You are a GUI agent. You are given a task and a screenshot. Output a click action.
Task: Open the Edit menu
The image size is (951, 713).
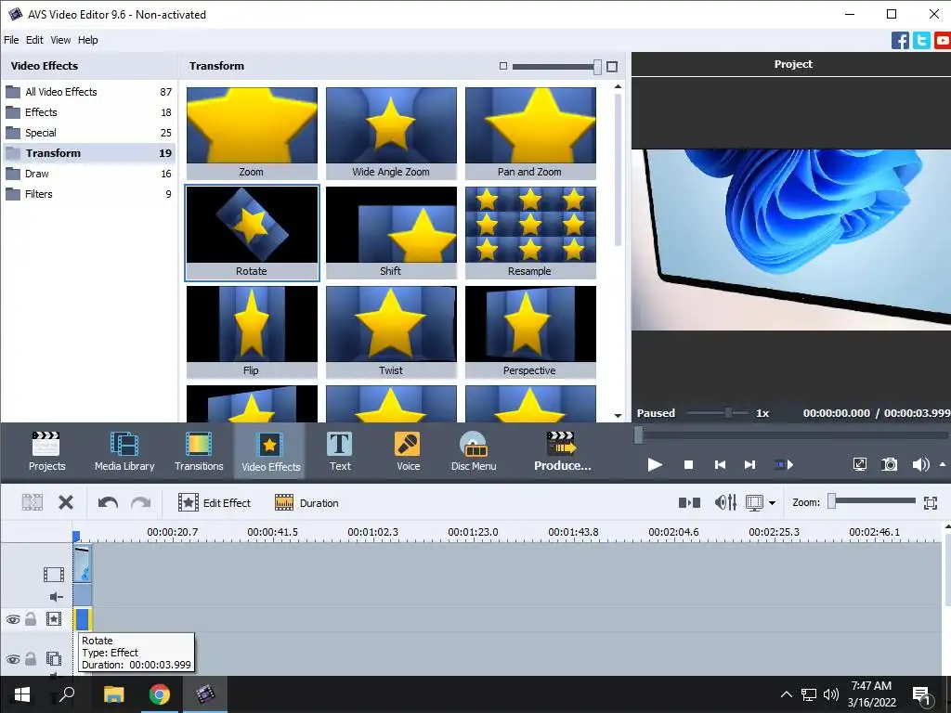pyautogui.click(x=34, y=40)
